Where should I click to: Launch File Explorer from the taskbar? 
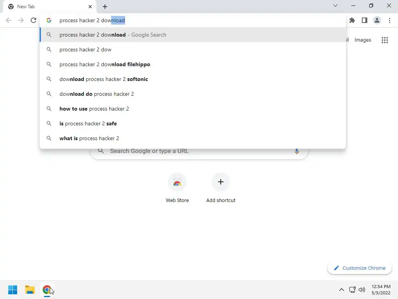pos(30,290)
